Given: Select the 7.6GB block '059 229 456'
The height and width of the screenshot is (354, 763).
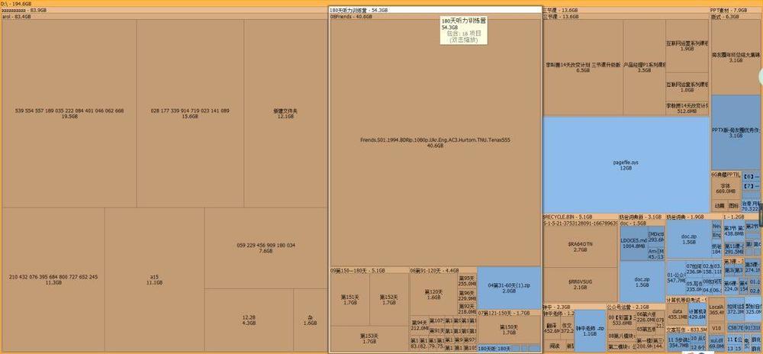Looking at the screenshot, I should click(x=266, y=248).
